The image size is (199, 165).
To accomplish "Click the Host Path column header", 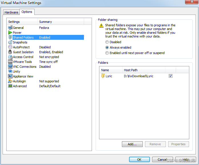I will click(144, 70).
